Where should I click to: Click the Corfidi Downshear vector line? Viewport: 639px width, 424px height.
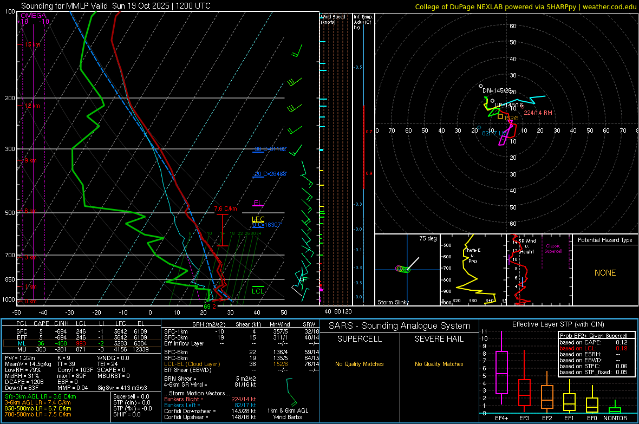point(210,411)
